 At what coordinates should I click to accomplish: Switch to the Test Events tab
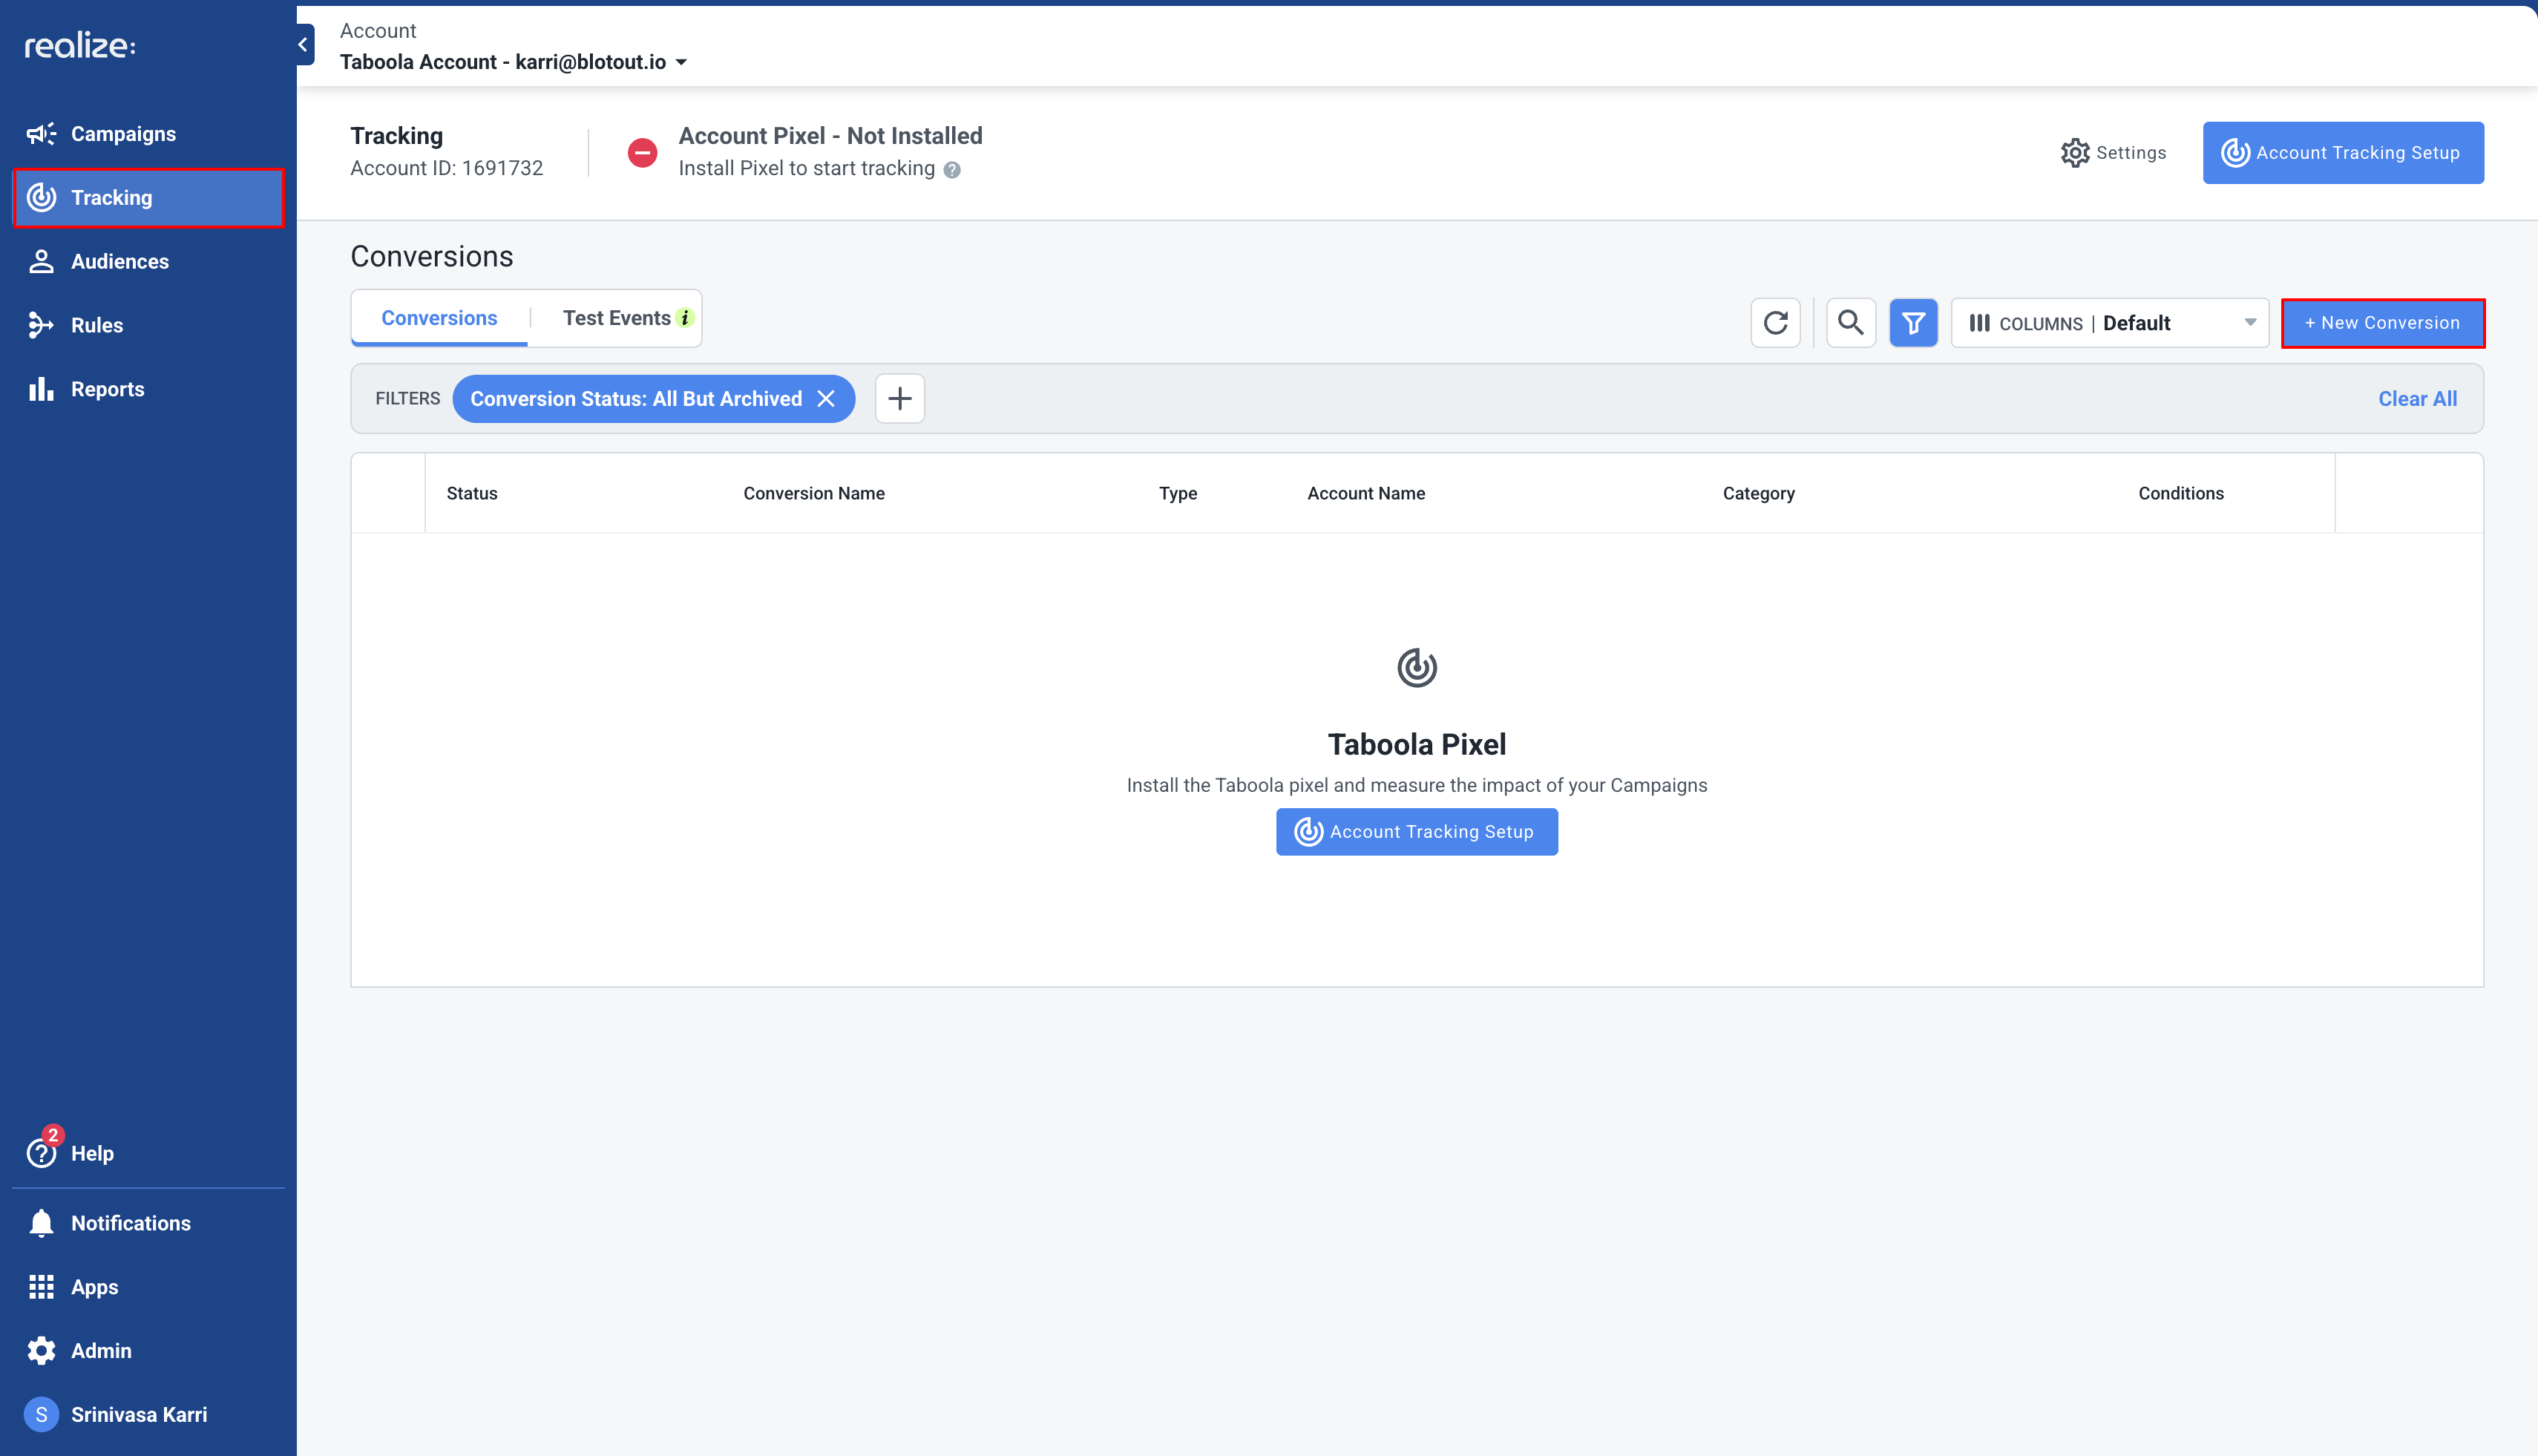(616, 318)
